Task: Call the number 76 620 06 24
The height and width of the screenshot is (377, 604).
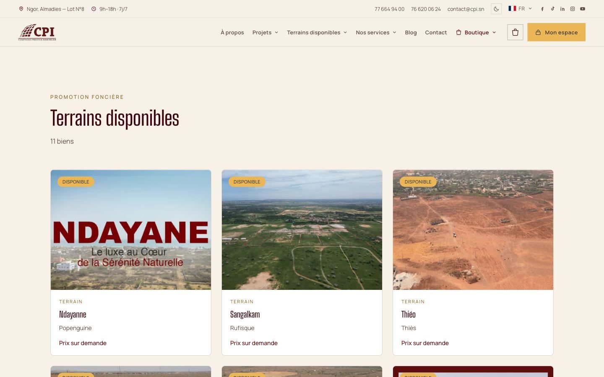Action: (426, 9)
